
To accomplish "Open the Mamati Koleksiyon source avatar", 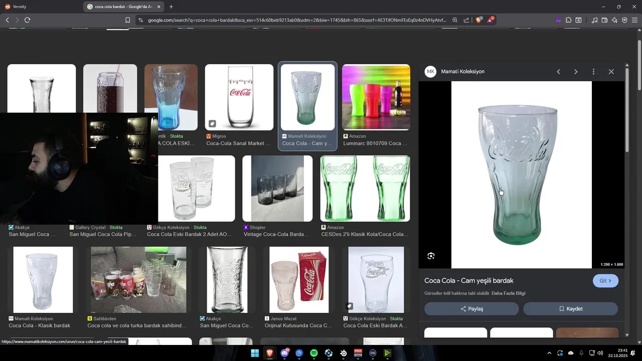I will coord(430,72).
